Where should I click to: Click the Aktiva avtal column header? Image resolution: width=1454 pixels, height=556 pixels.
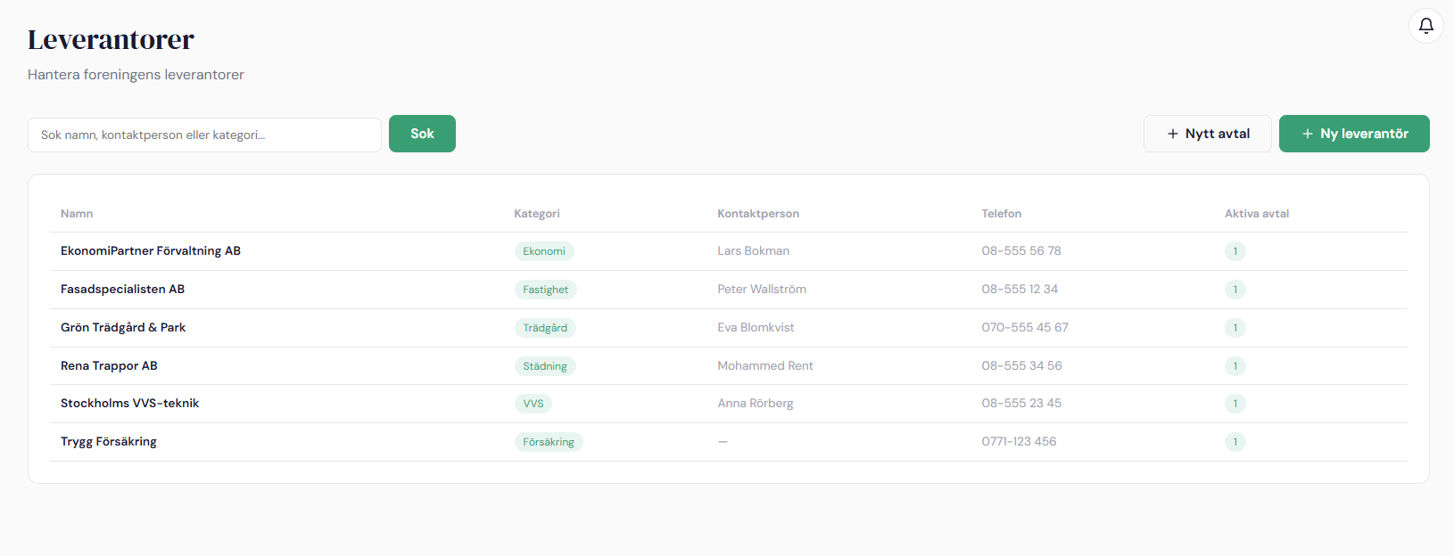1256,214
